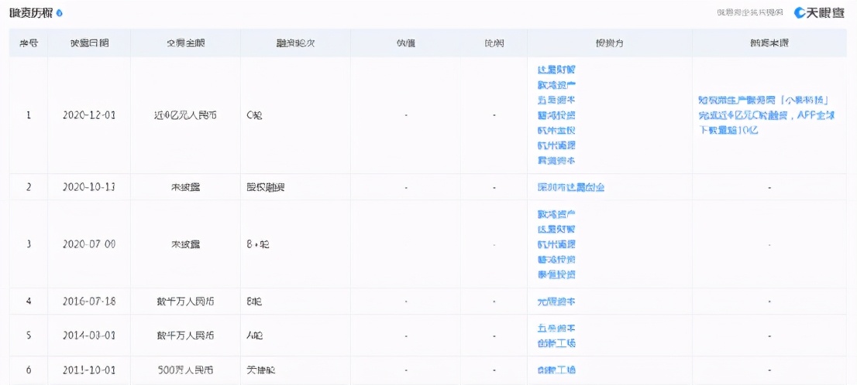The image size is (857, 385).
Task: Open the investor link in the 2016-07-18 row
Action: (556, 301)
